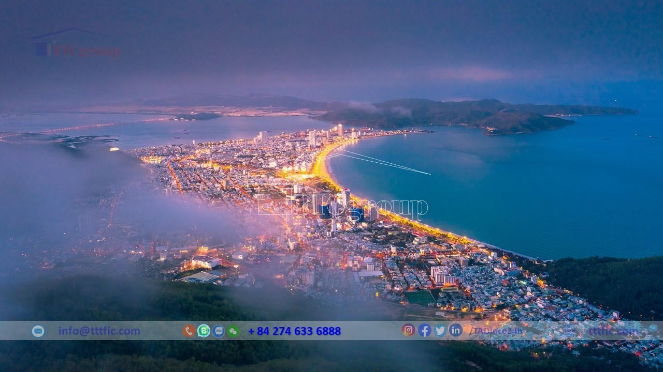Click the phone number +84 274 633 6888
Viewport: 663px width, 372px height.
point(294,331)
